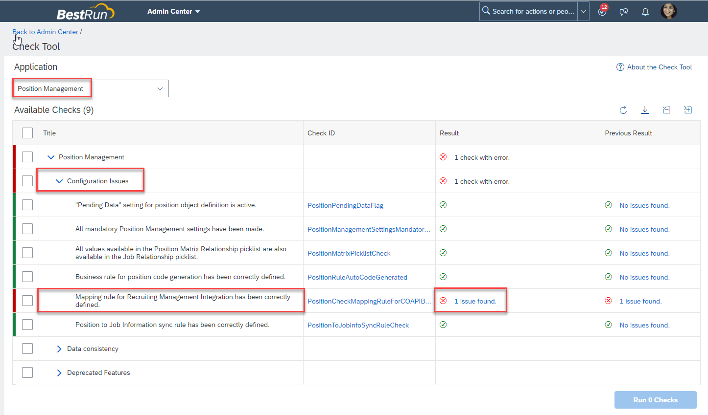Open the to-do checklist icon with badge 12

pyautogui.click(x=602, y=11)
